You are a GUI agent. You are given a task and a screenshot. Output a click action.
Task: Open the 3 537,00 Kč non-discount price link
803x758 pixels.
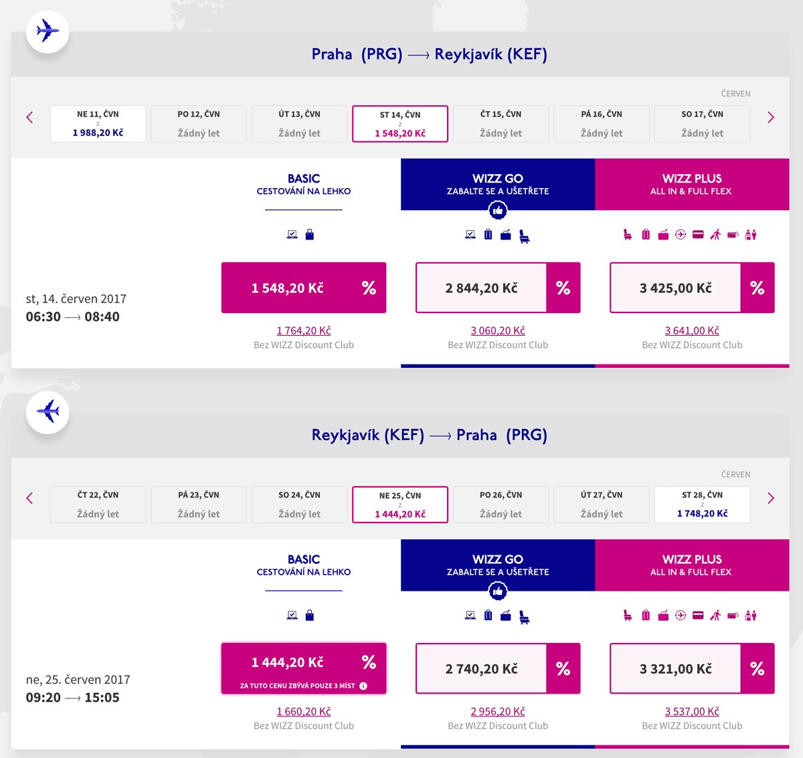point(692,711)
